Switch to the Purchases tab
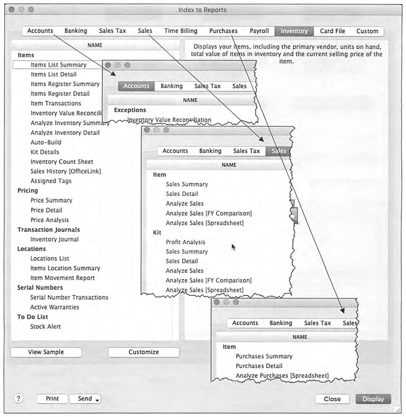 pyautogui.click(x=223, y=31)
